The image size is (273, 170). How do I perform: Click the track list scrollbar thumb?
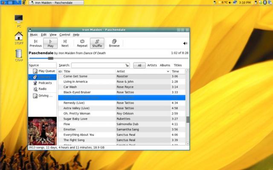click(188, 120)
